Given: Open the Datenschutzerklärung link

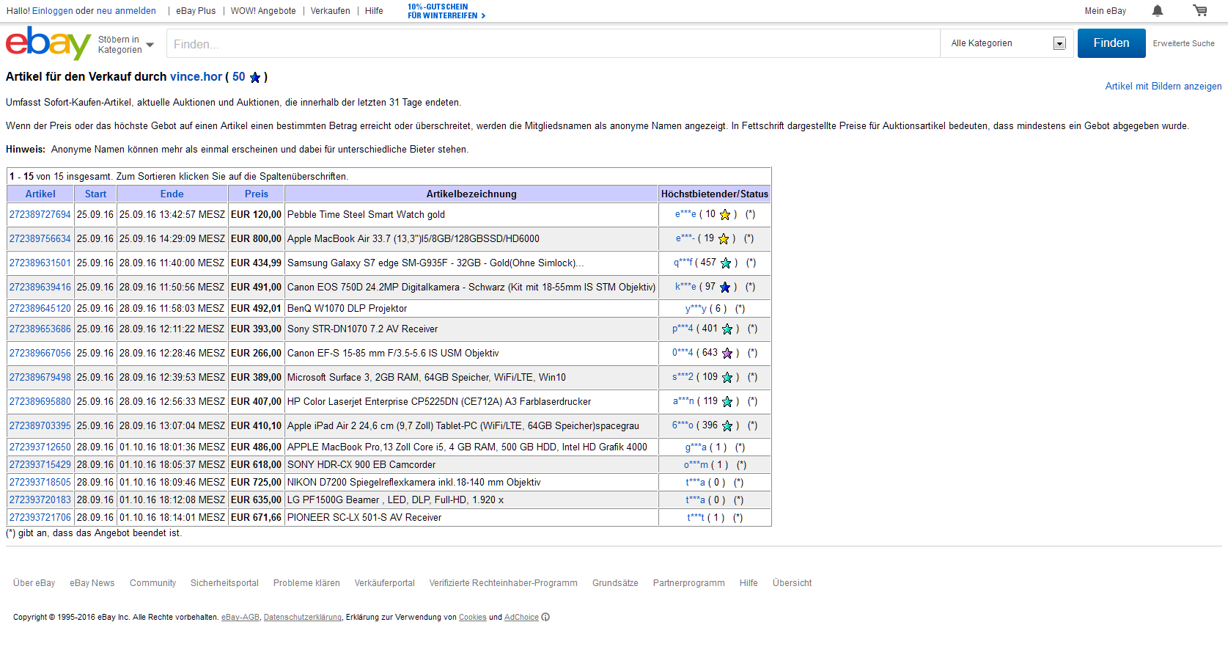Looking at the screenshot, I should click(302, 618).
